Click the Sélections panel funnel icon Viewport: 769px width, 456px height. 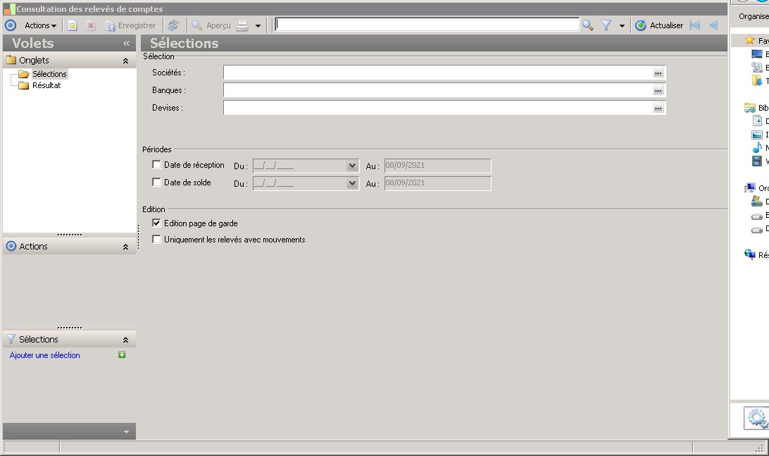(11, 339)
